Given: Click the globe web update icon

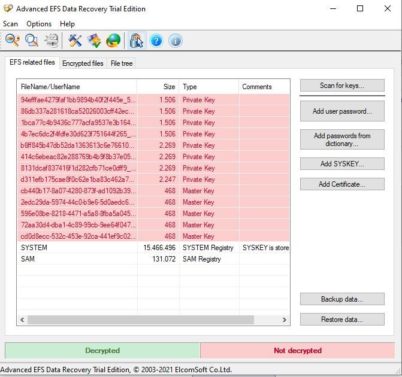Looking at the screenshot, I should pos(113,41).
